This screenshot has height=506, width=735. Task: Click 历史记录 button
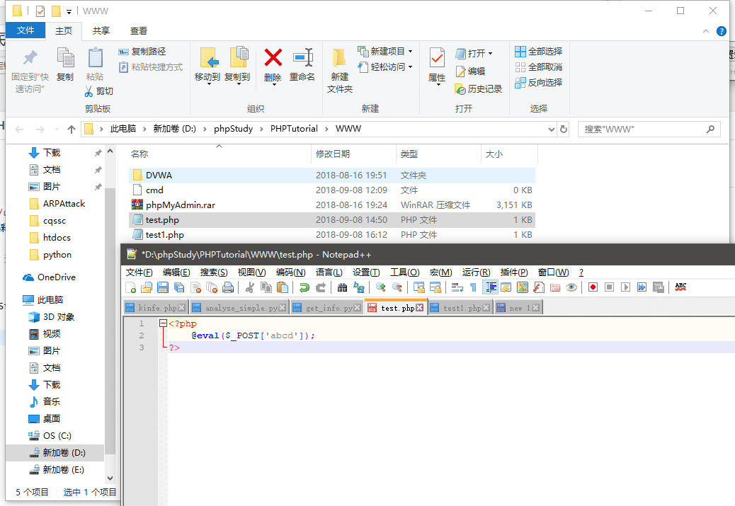(x=478, y=89)
